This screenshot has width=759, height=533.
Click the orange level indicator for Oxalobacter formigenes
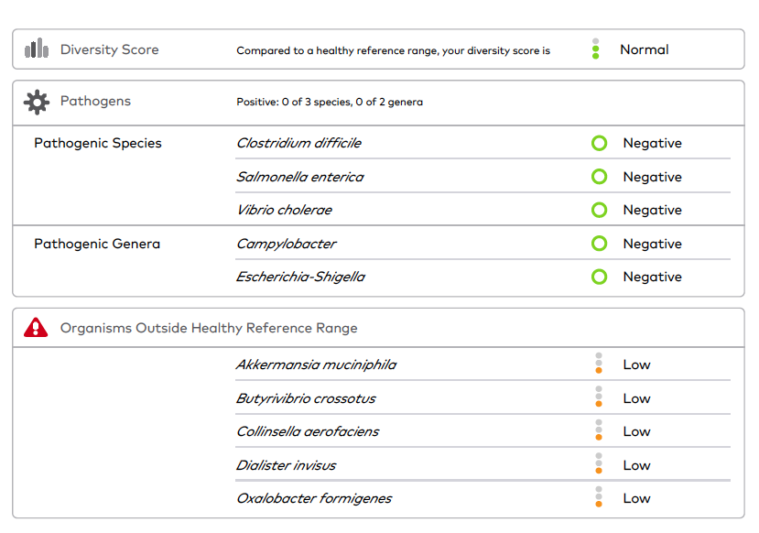[x=599, y=496]
